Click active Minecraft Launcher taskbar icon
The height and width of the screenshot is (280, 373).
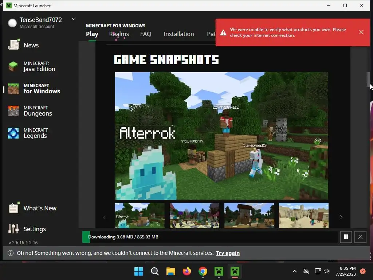coord(235,271)
